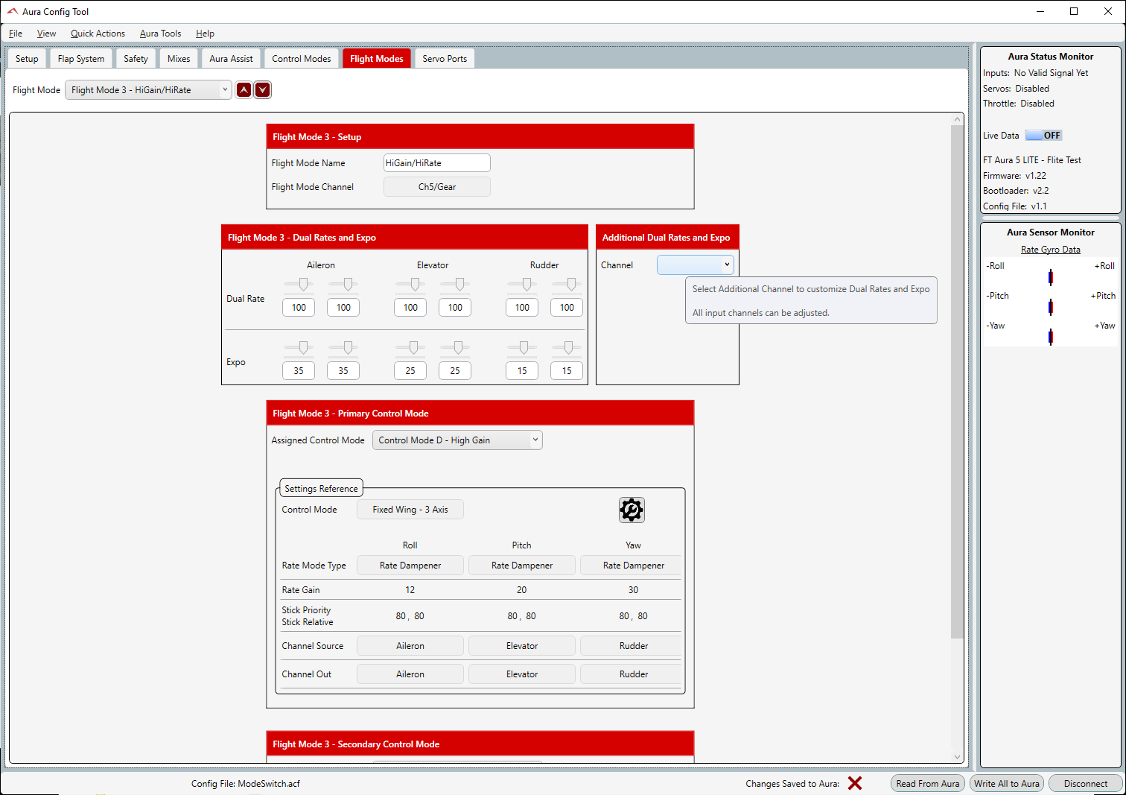The width and height of the screenshot is (1126, 795).
Task: Click the second Rudder expo slider
Action: tap(568, 348)
